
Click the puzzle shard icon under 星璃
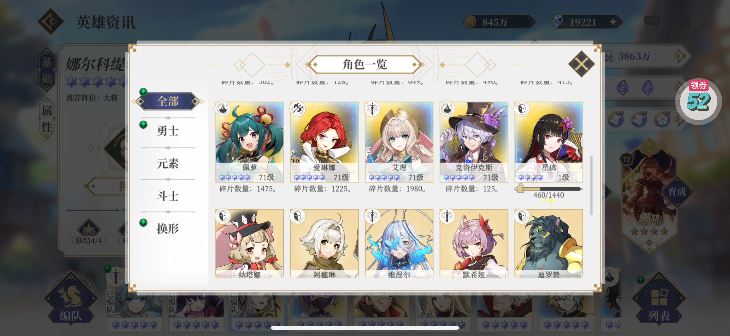(x=520, y=188)
